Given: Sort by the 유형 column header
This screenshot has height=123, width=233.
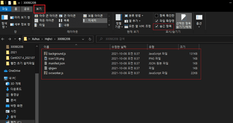Looking at the screenshot, I should tap(163, 47).
